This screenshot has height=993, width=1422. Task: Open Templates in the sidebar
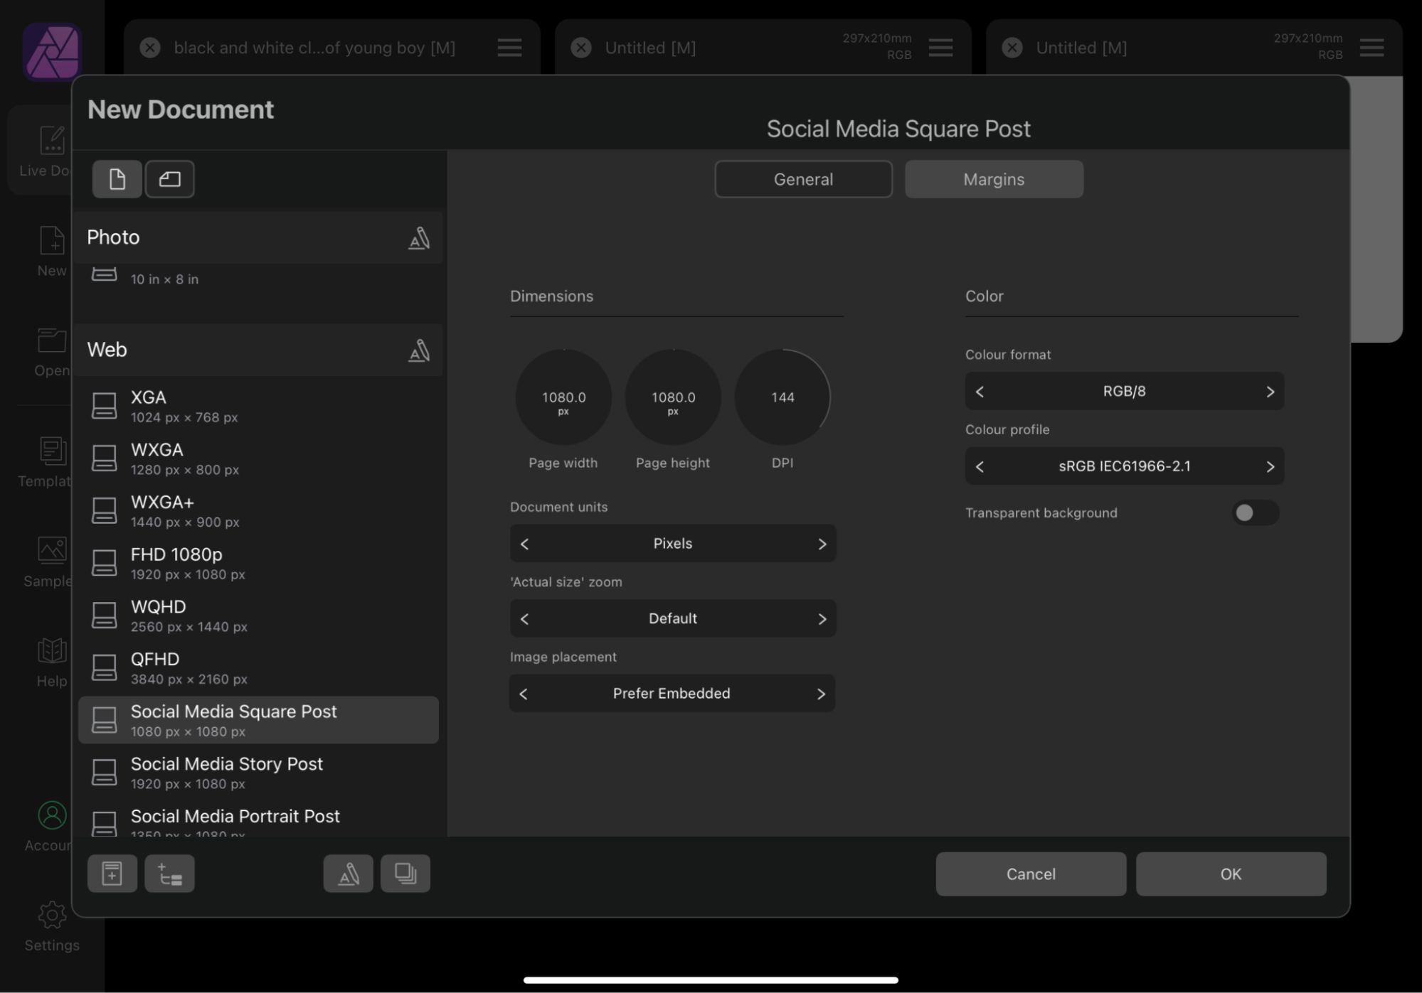pos(46,462)
